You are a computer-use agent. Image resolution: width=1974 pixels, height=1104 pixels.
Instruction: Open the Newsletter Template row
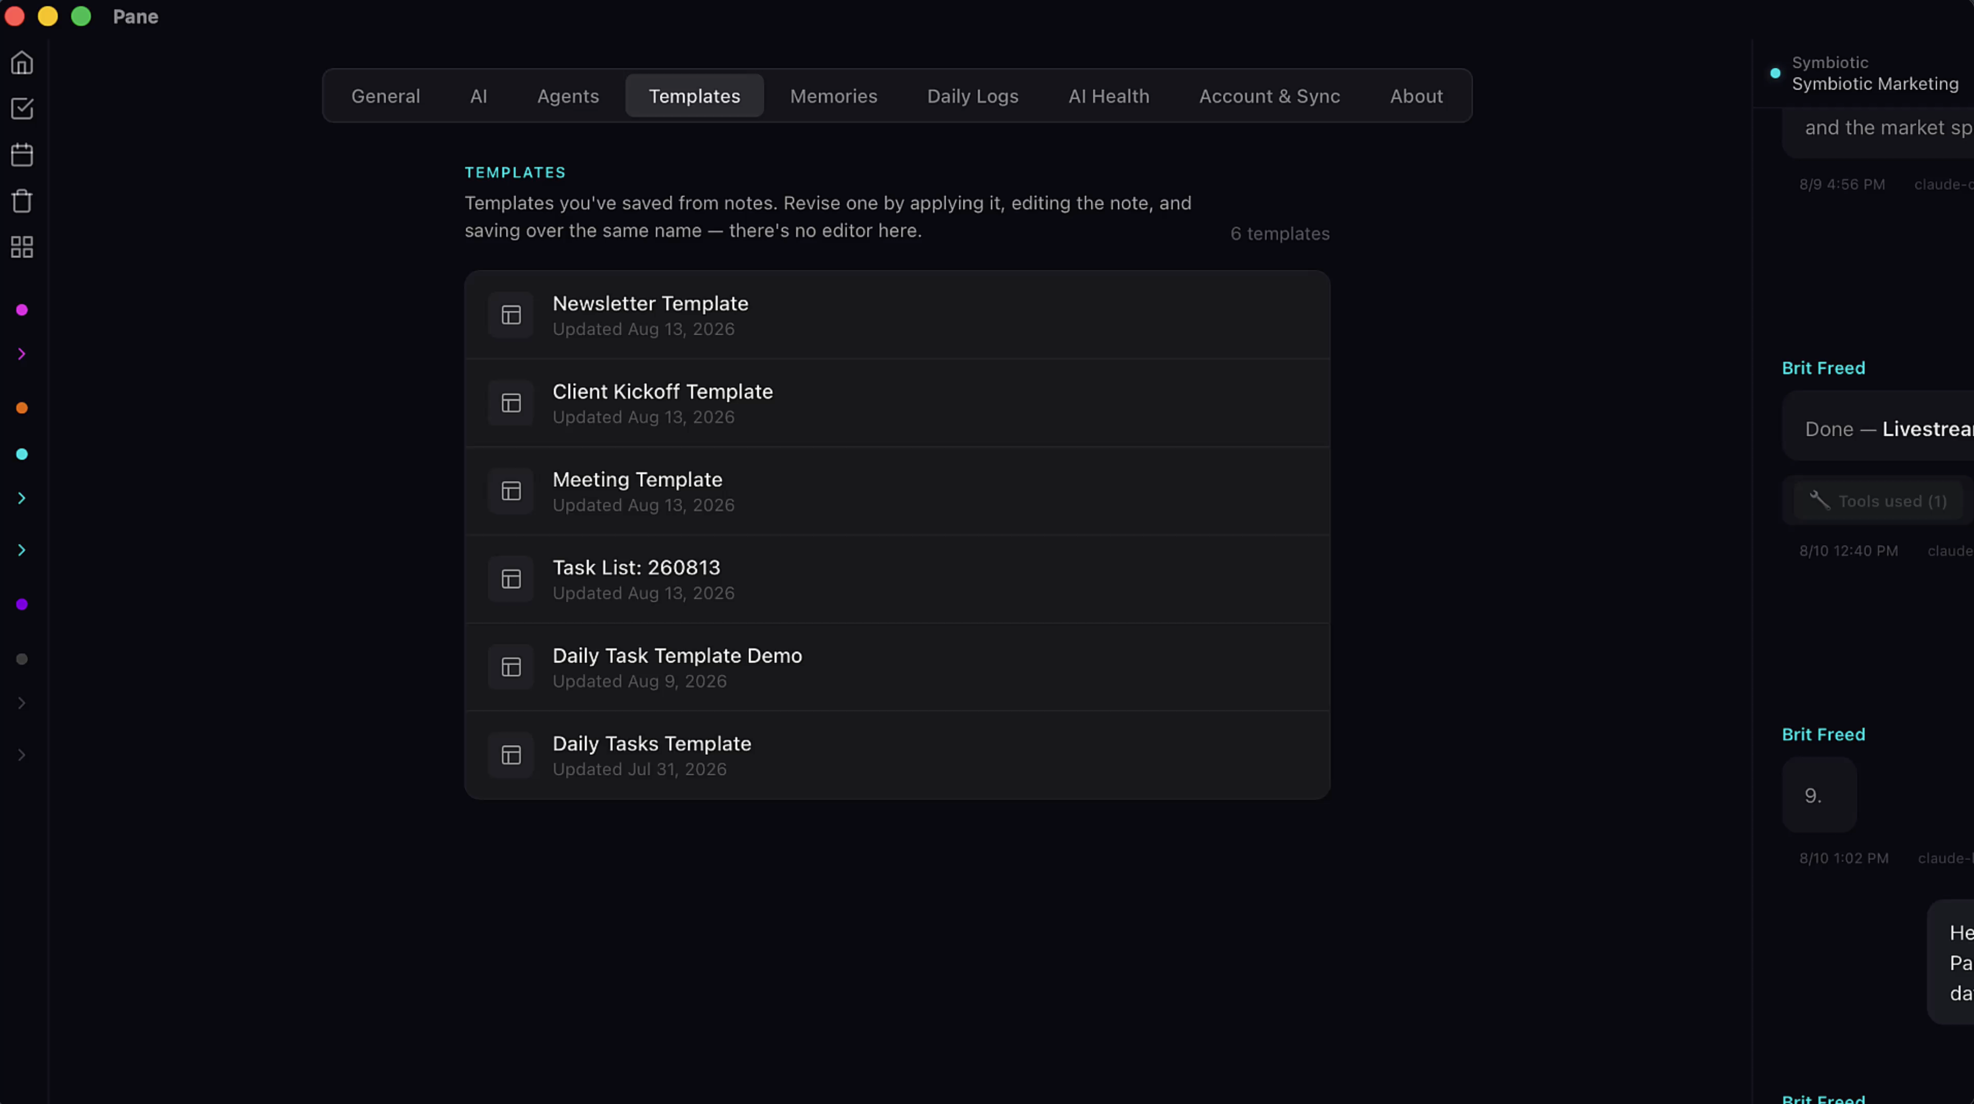tap(897, 315)
